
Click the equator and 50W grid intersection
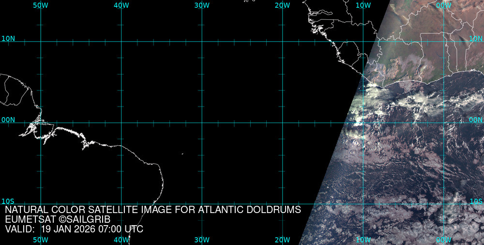click(x=41, y=122)
